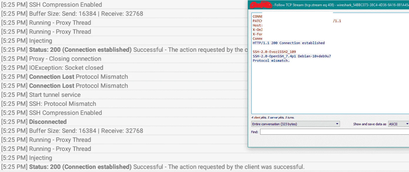Click the 'Follow TCP Stream' window title bar

(x=329, y=5)
